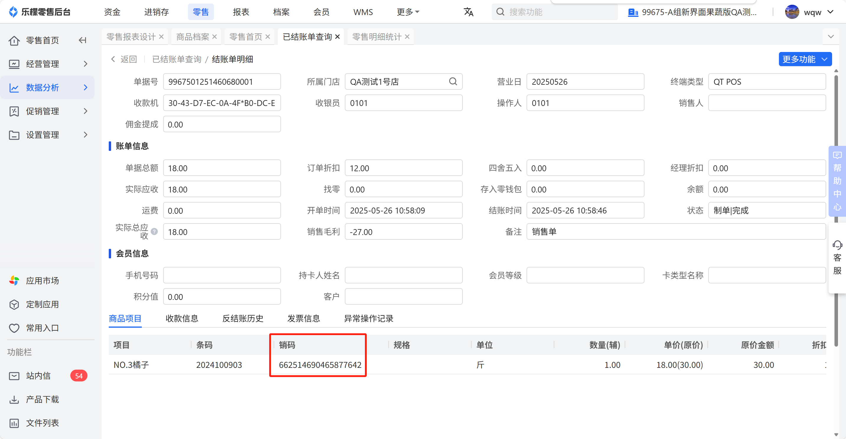Close the 商品档案 tab
The image size is (846, 439).
[x=215, y=36]
